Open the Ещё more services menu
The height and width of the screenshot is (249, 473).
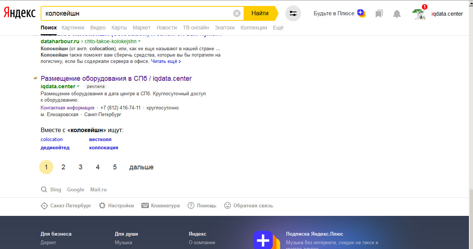click(278, 28)
